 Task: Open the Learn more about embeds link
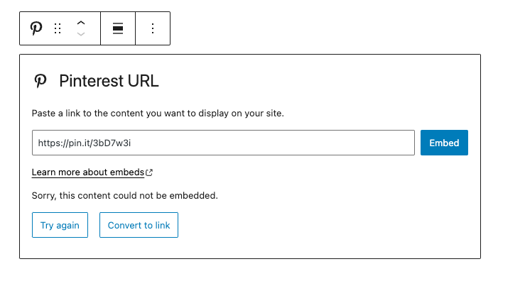[88, 172]
